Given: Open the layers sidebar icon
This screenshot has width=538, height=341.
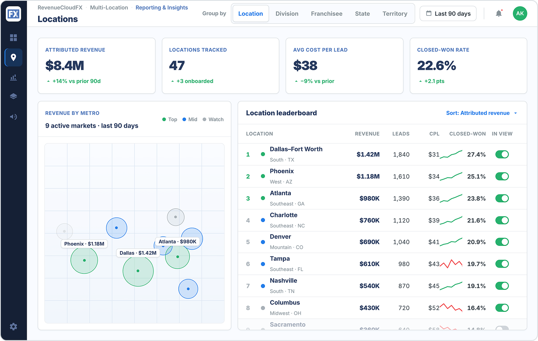Looking at the screenshot, I should (14, 96).
